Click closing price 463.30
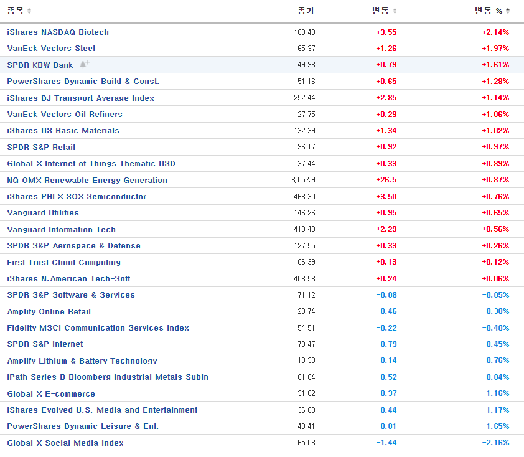Viewport: 524px width, 457px height. (304, 197)
